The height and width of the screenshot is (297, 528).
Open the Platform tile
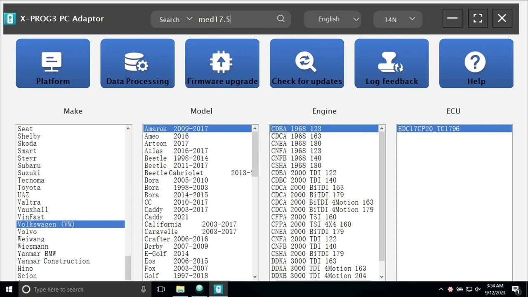[53, 64]
